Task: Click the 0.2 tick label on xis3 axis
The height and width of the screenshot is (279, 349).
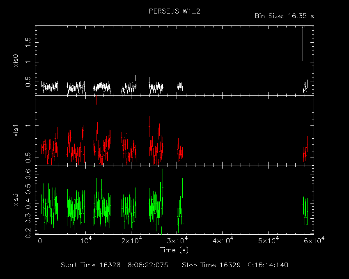Action: tap(28, 233)
